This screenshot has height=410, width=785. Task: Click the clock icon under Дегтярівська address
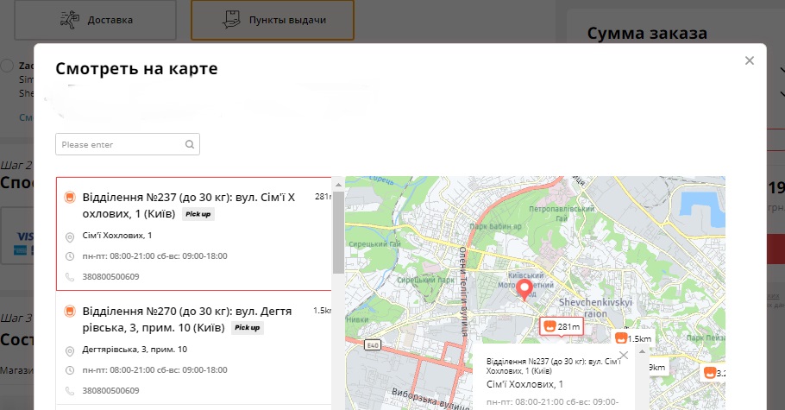[70, 370]
